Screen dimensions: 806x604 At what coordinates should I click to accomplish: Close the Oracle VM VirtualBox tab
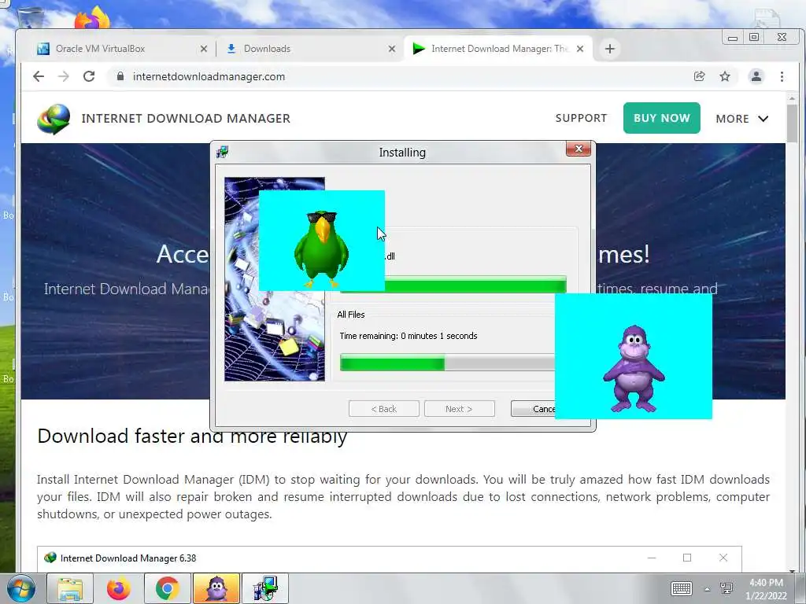point(204,49)
